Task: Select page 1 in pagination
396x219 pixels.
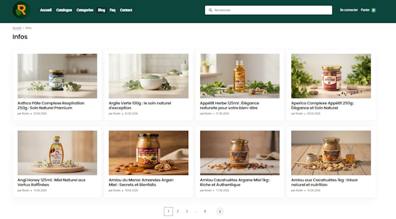Action: 168,211
